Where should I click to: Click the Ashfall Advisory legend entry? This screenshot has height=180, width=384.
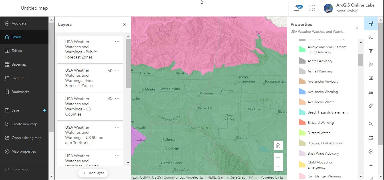coord(320,61)
